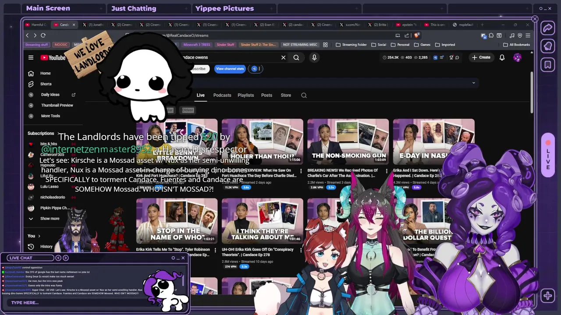Select the Oldest sort chip
This screenshot has height=315, width=561.
[x=188, y=110]
